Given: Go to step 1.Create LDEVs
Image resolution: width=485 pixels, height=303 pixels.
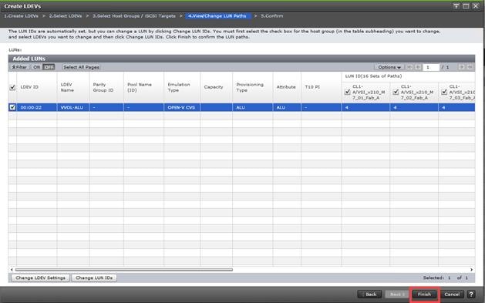Looking at the screenshot, I should (21, 15).
